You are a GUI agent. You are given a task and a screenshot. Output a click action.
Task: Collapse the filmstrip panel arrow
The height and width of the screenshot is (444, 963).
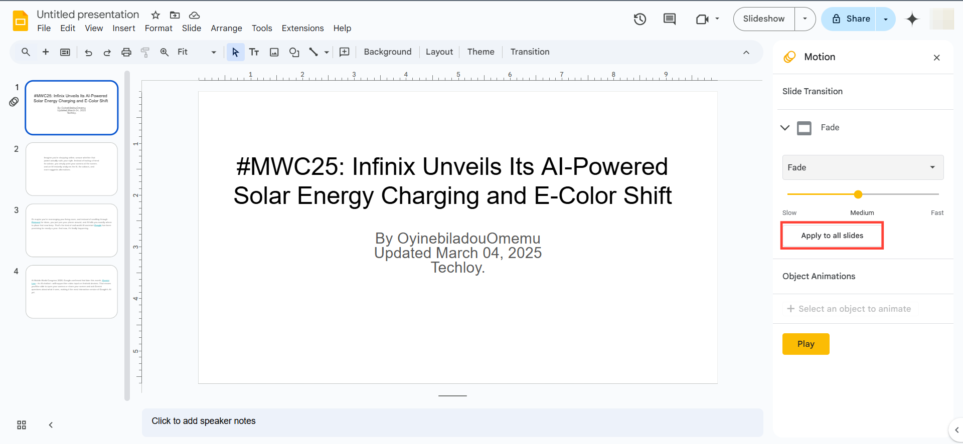coord(51,425)
